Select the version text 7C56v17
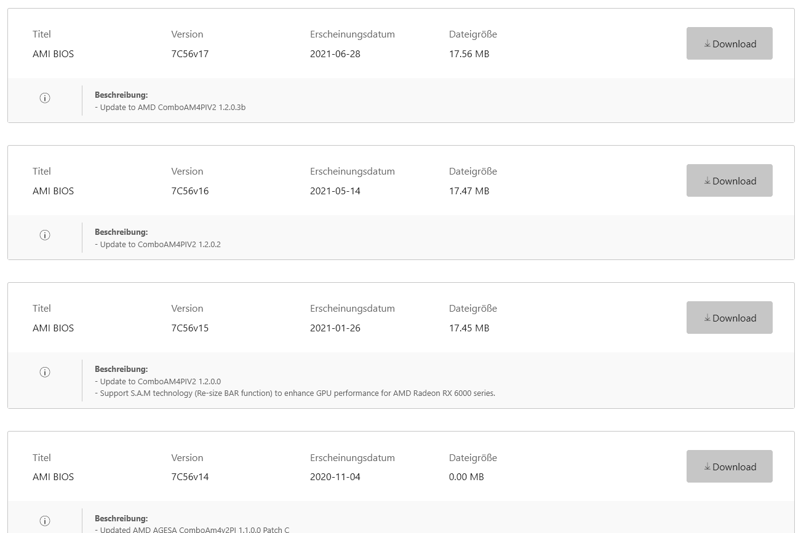The height and width of the screenshot is (533, 809). pyautogui.click(x=189, y=54)
